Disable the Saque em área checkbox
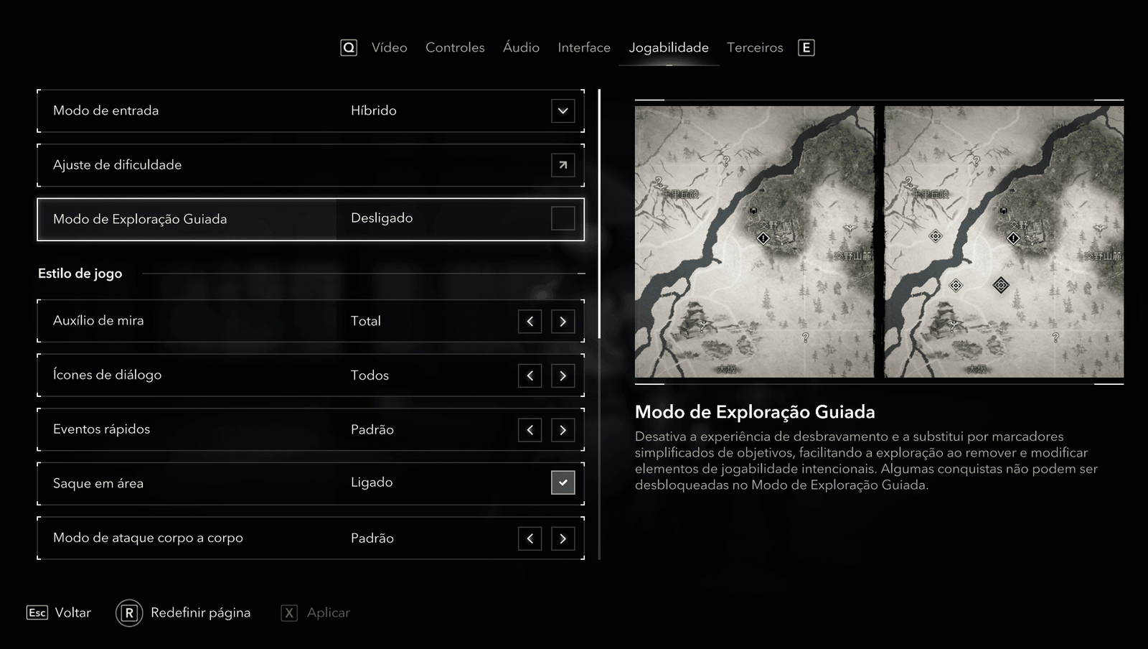The width and height of the screenshot is (1148, 649). pos(563,483)
